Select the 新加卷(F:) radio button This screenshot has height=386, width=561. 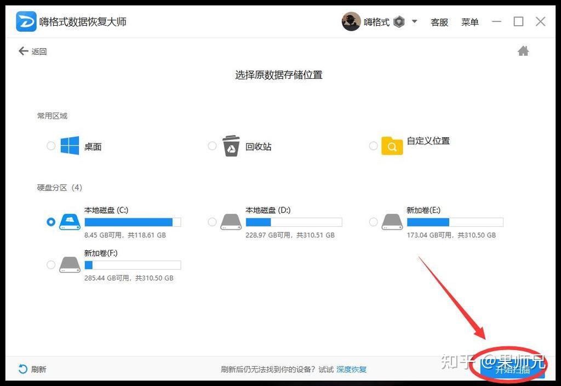click(51, 265)
